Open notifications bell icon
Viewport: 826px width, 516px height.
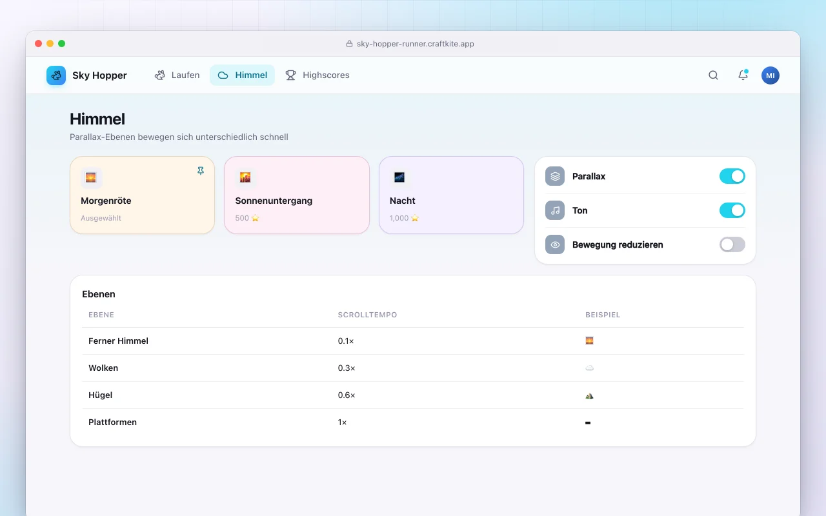[743, 75]
